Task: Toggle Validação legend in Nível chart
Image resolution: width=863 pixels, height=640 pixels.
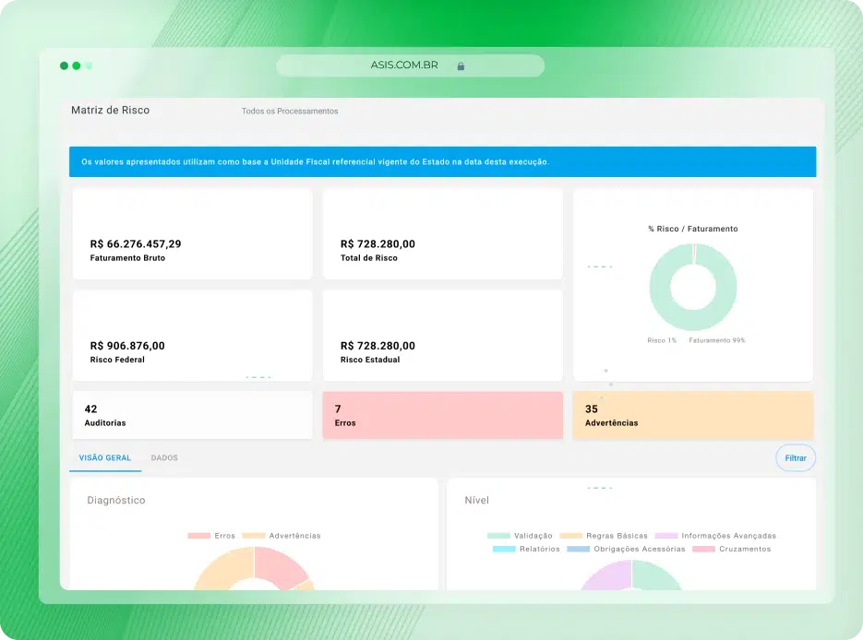Action: [x=520, y=536]
